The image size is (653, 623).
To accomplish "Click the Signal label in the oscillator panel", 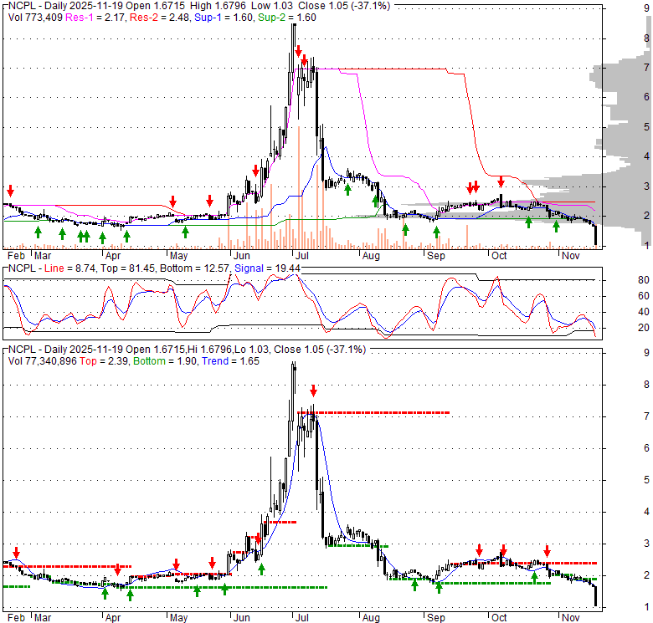I will [249, 268].
